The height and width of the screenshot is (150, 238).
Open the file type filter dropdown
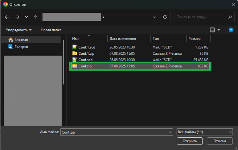pyautogui.click(x=205, y=132)
